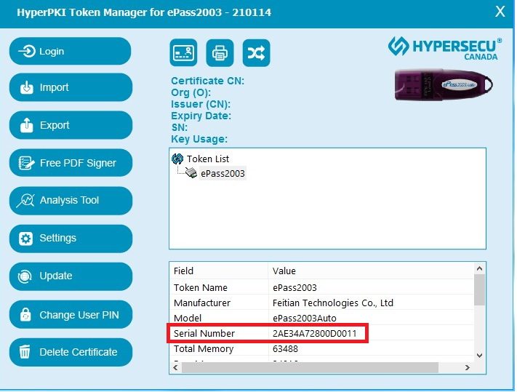Click the import download icon
The height and width of the screenshot is (392, 517).
27,87
